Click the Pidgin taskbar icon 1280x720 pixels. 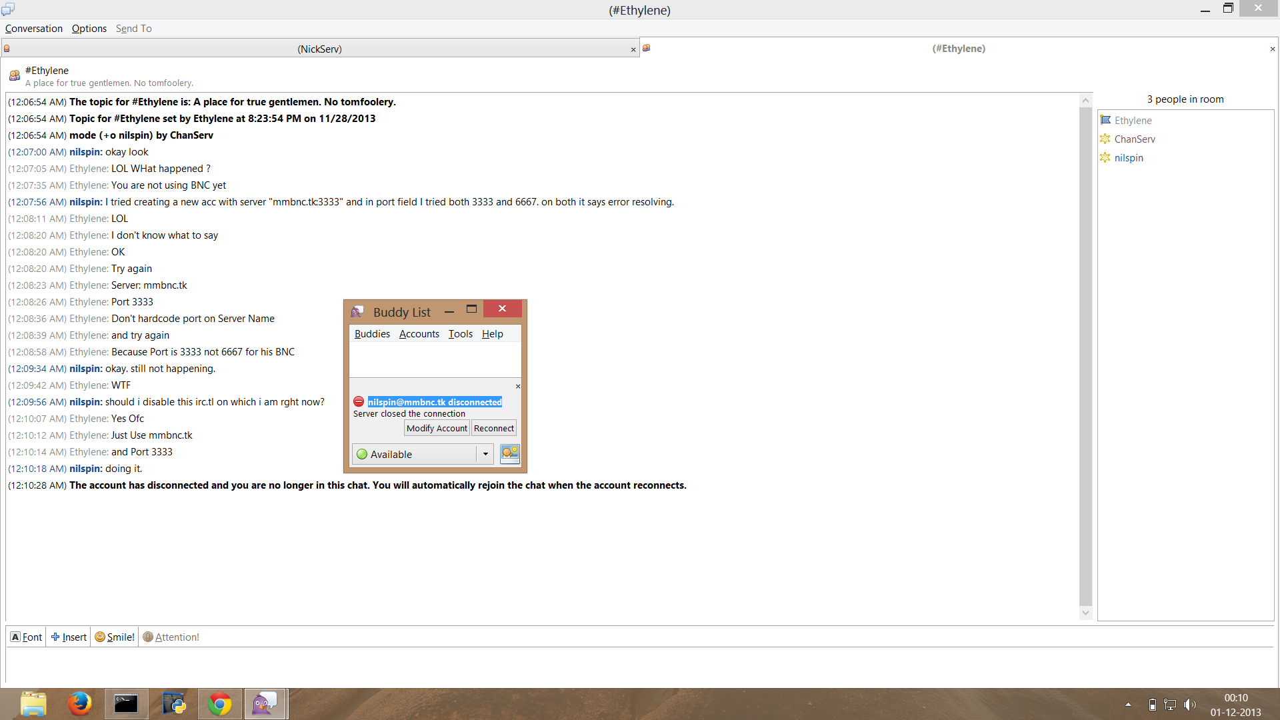(266, 704)
